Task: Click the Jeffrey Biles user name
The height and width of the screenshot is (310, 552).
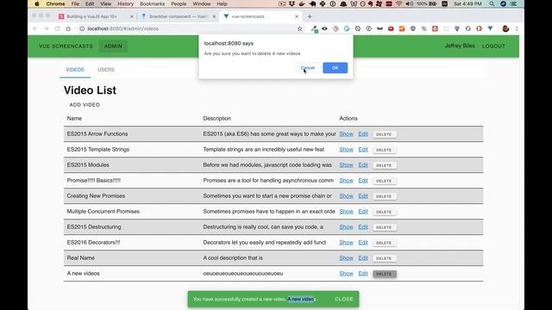Action: pyautogui.click(x=460, y=46)
